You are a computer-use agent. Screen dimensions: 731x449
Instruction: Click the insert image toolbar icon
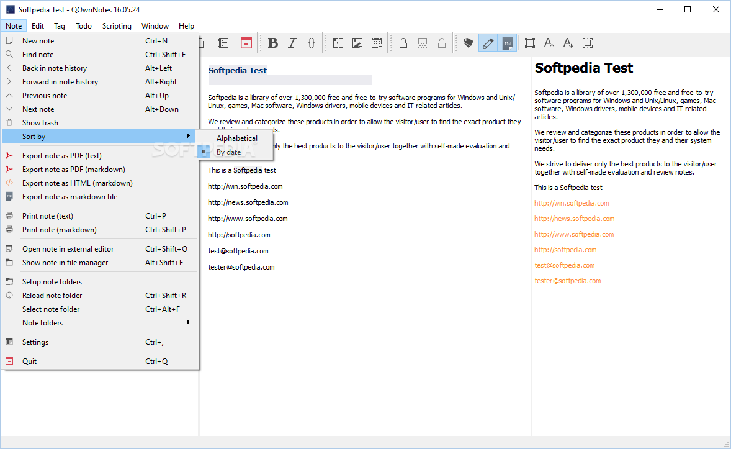click(357, 43)
